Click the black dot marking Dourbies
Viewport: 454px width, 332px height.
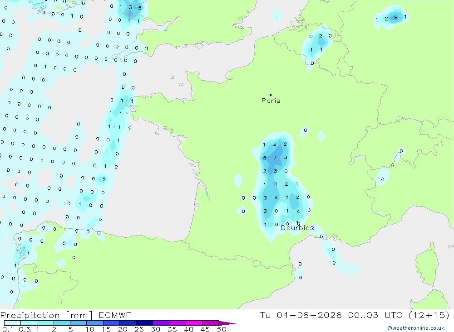coord(297,222)
